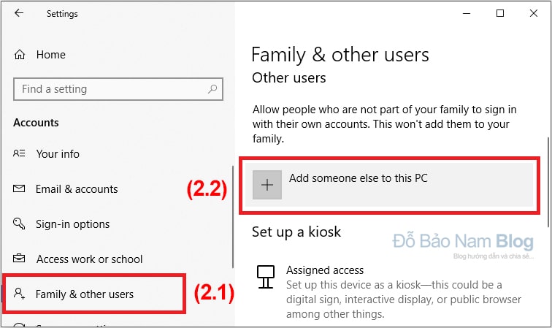Click the plus icon to add someone

[267, 185]
